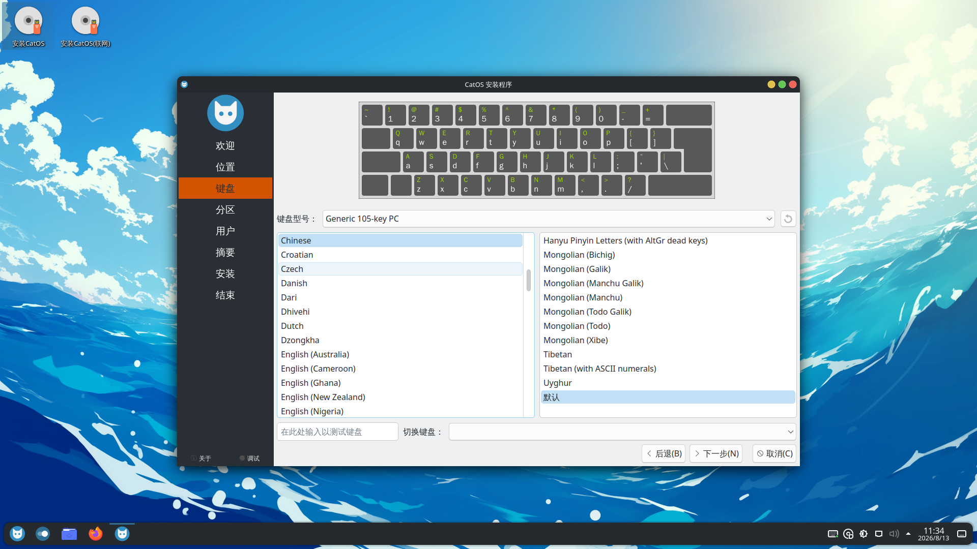Select Mongolian (Manchu) variant
This screenshot has height=549, width=977.
click(668, 297)
